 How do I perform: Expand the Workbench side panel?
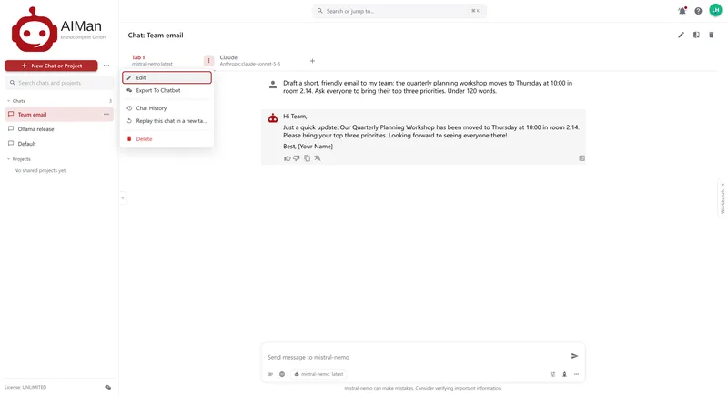tap(723, 198)
